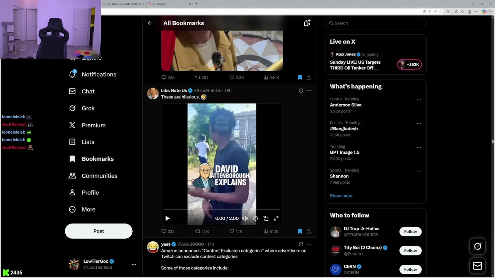Image resolution: width=495 pixels, height=278 pixels.
Task: Open more options for GPT Image 1.5
Action: pyautogui.click(x=419, y=147)
